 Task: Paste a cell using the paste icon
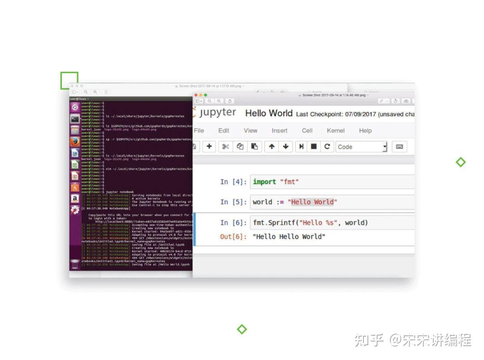click(255, 147)
